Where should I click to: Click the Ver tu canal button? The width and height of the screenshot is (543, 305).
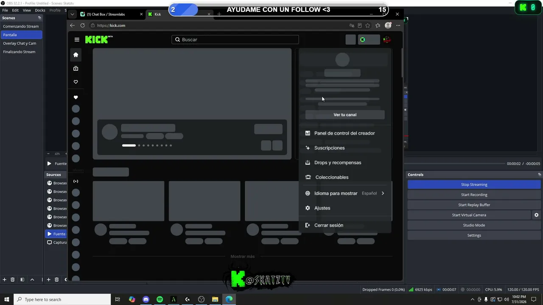point(345,115)
